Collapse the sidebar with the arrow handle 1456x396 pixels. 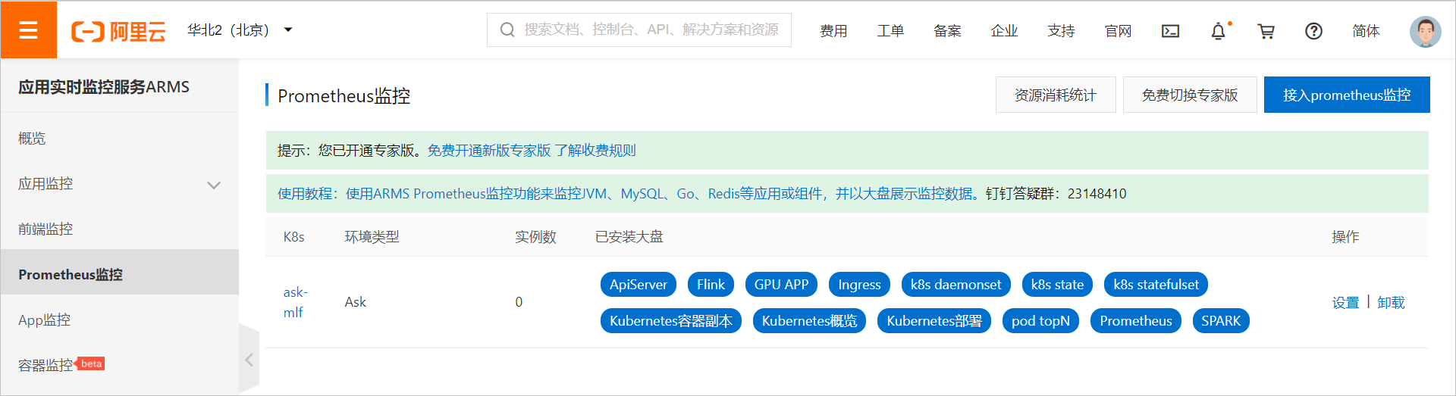[249, 360]
